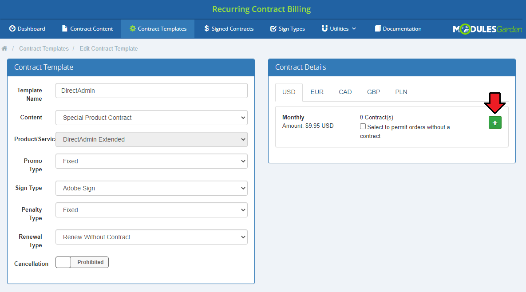526x292 pixels.
Task: Select the Contract Templates menu item
Action: [x=158, y=29]
